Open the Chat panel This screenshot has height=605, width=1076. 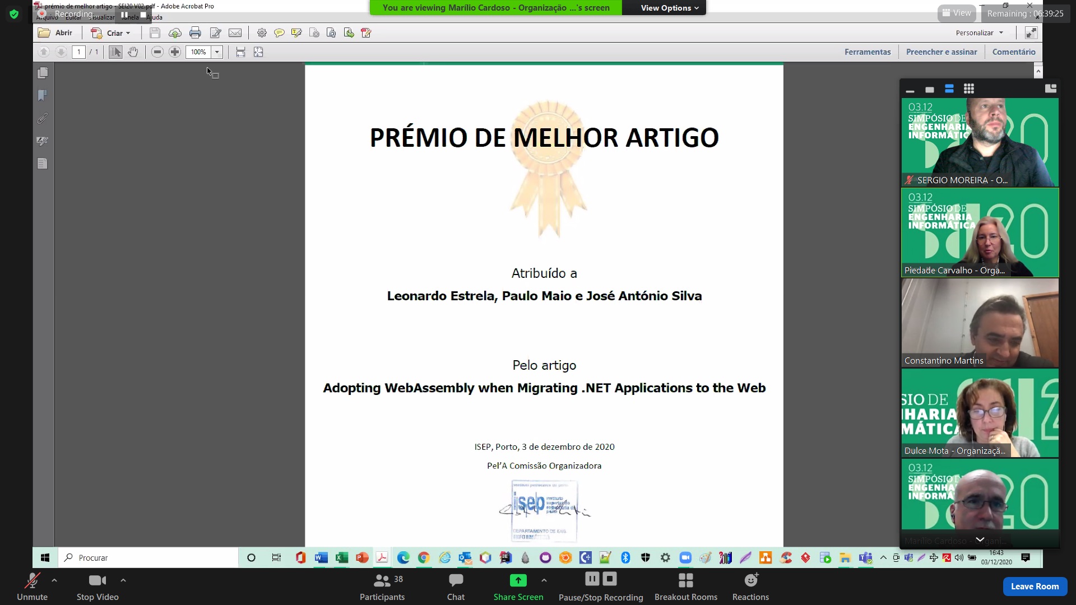tap(456, 587)
